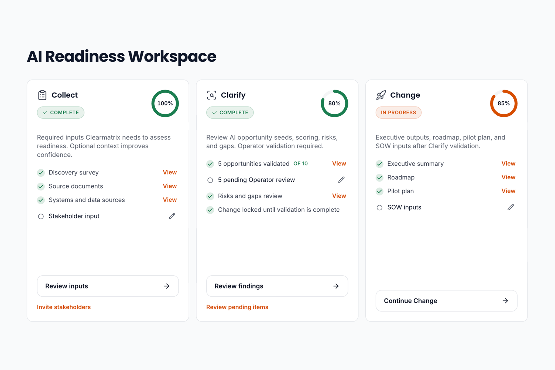This screenshot has height=370, width=555.
Task: Click the Change rocket icon
Action: click(x=381, y=95)
